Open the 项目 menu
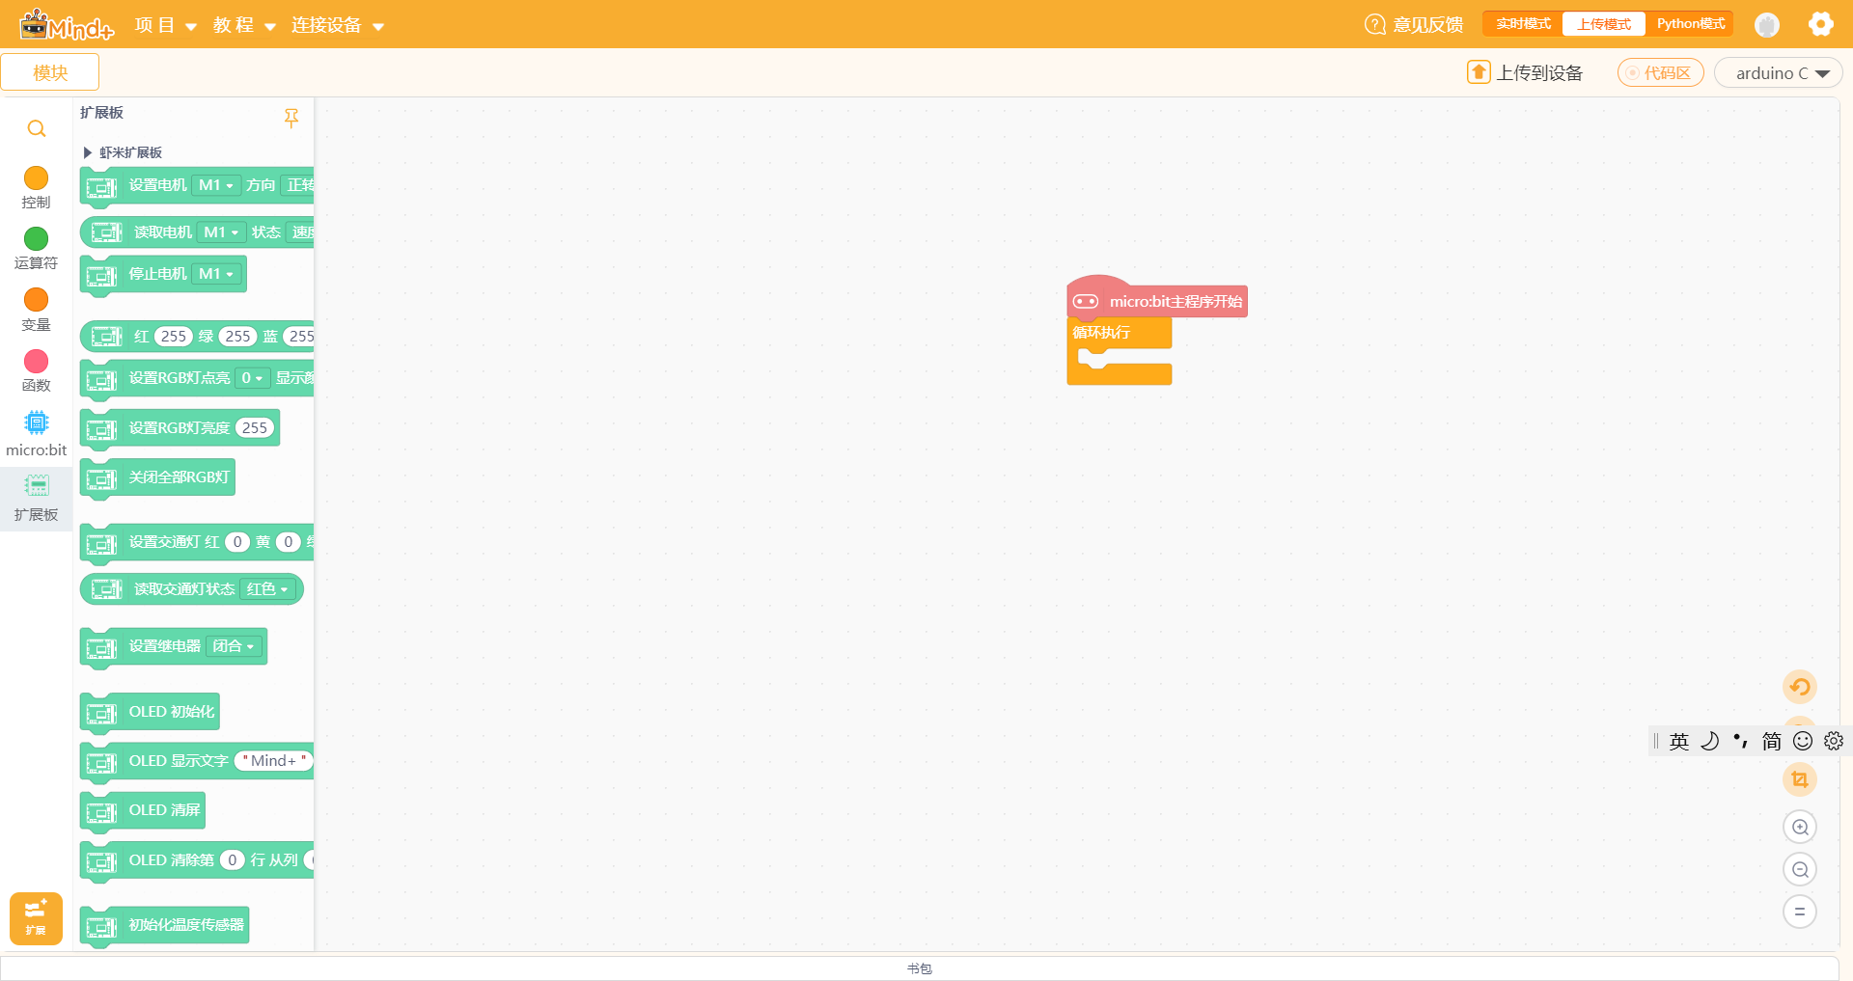This screenshot has height=981, width=1853. [x=165, y=25]
